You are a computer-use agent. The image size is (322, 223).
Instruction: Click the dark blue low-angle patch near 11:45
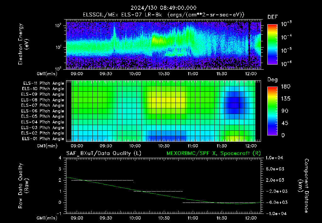click(234, 102)
